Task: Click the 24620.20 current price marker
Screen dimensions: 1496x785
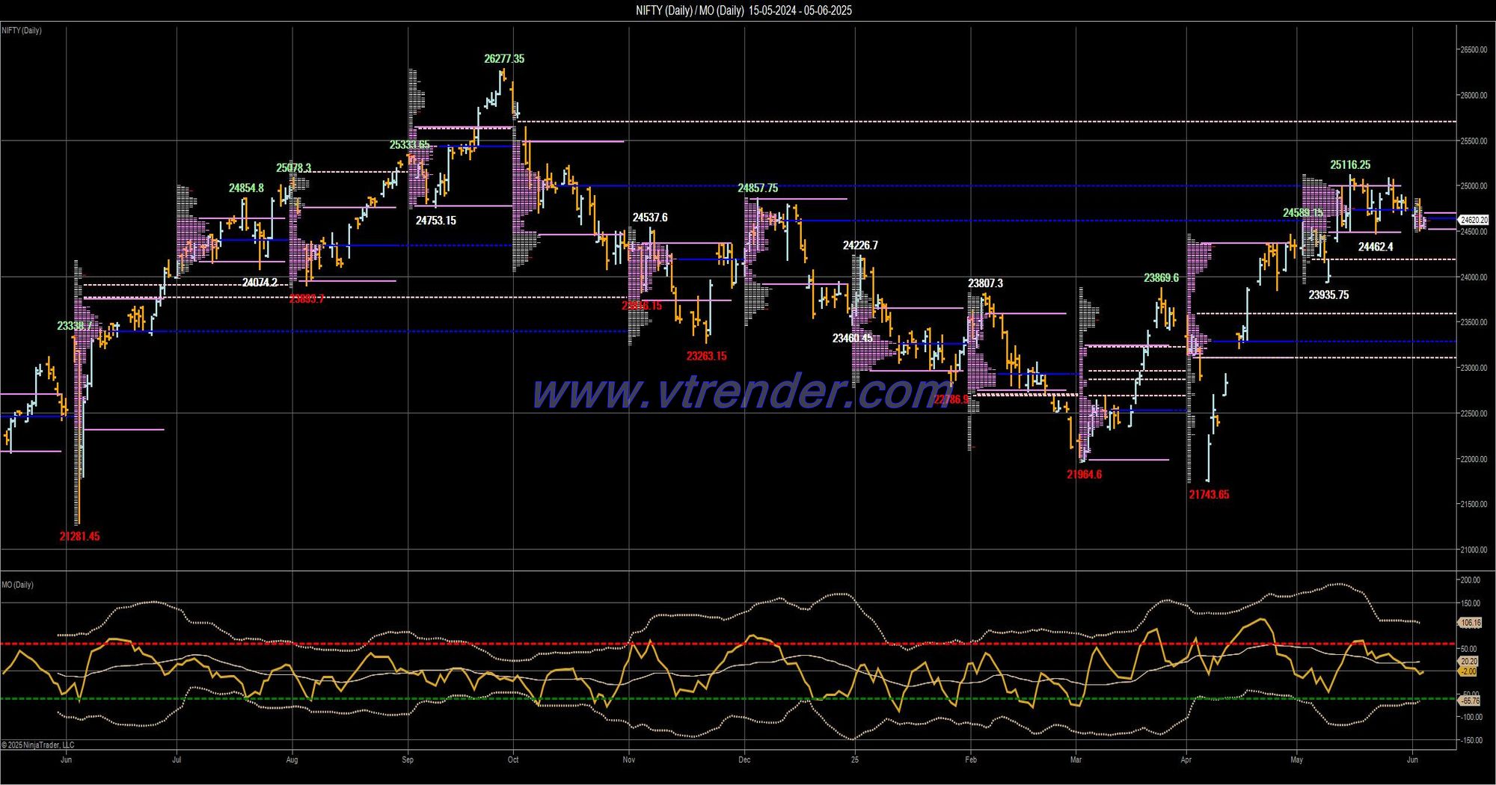Action: pyautogui.click(x=1474, y=220)
